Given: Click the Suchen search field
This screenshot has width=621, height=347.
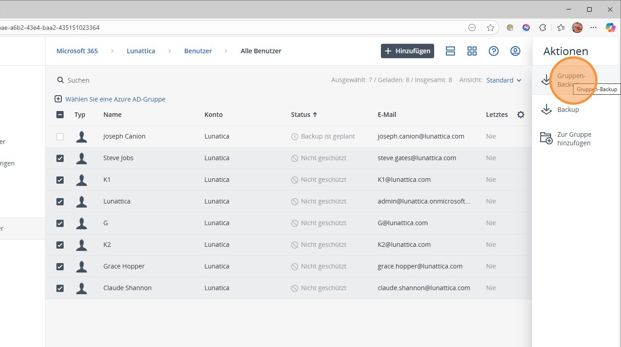Looking at the screenshot, I should [79, 80].
